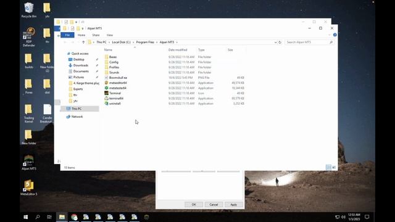Open the Share ribbon tab
395x222 pixels.
[x=96, y=35]
